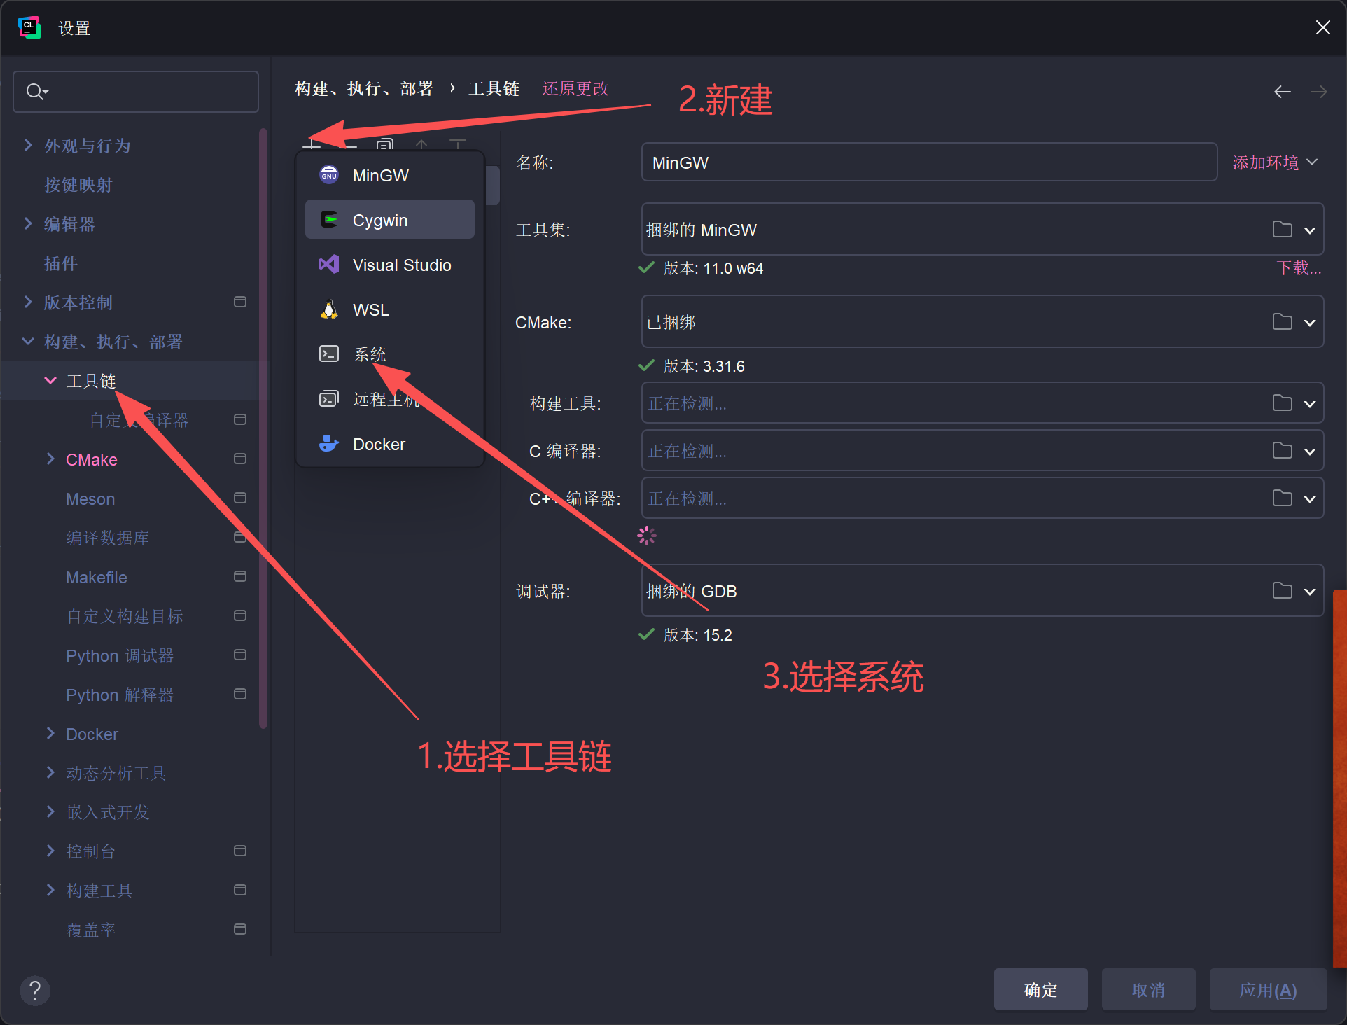Choose 系统 toolchain entry

tap(390, 354)
